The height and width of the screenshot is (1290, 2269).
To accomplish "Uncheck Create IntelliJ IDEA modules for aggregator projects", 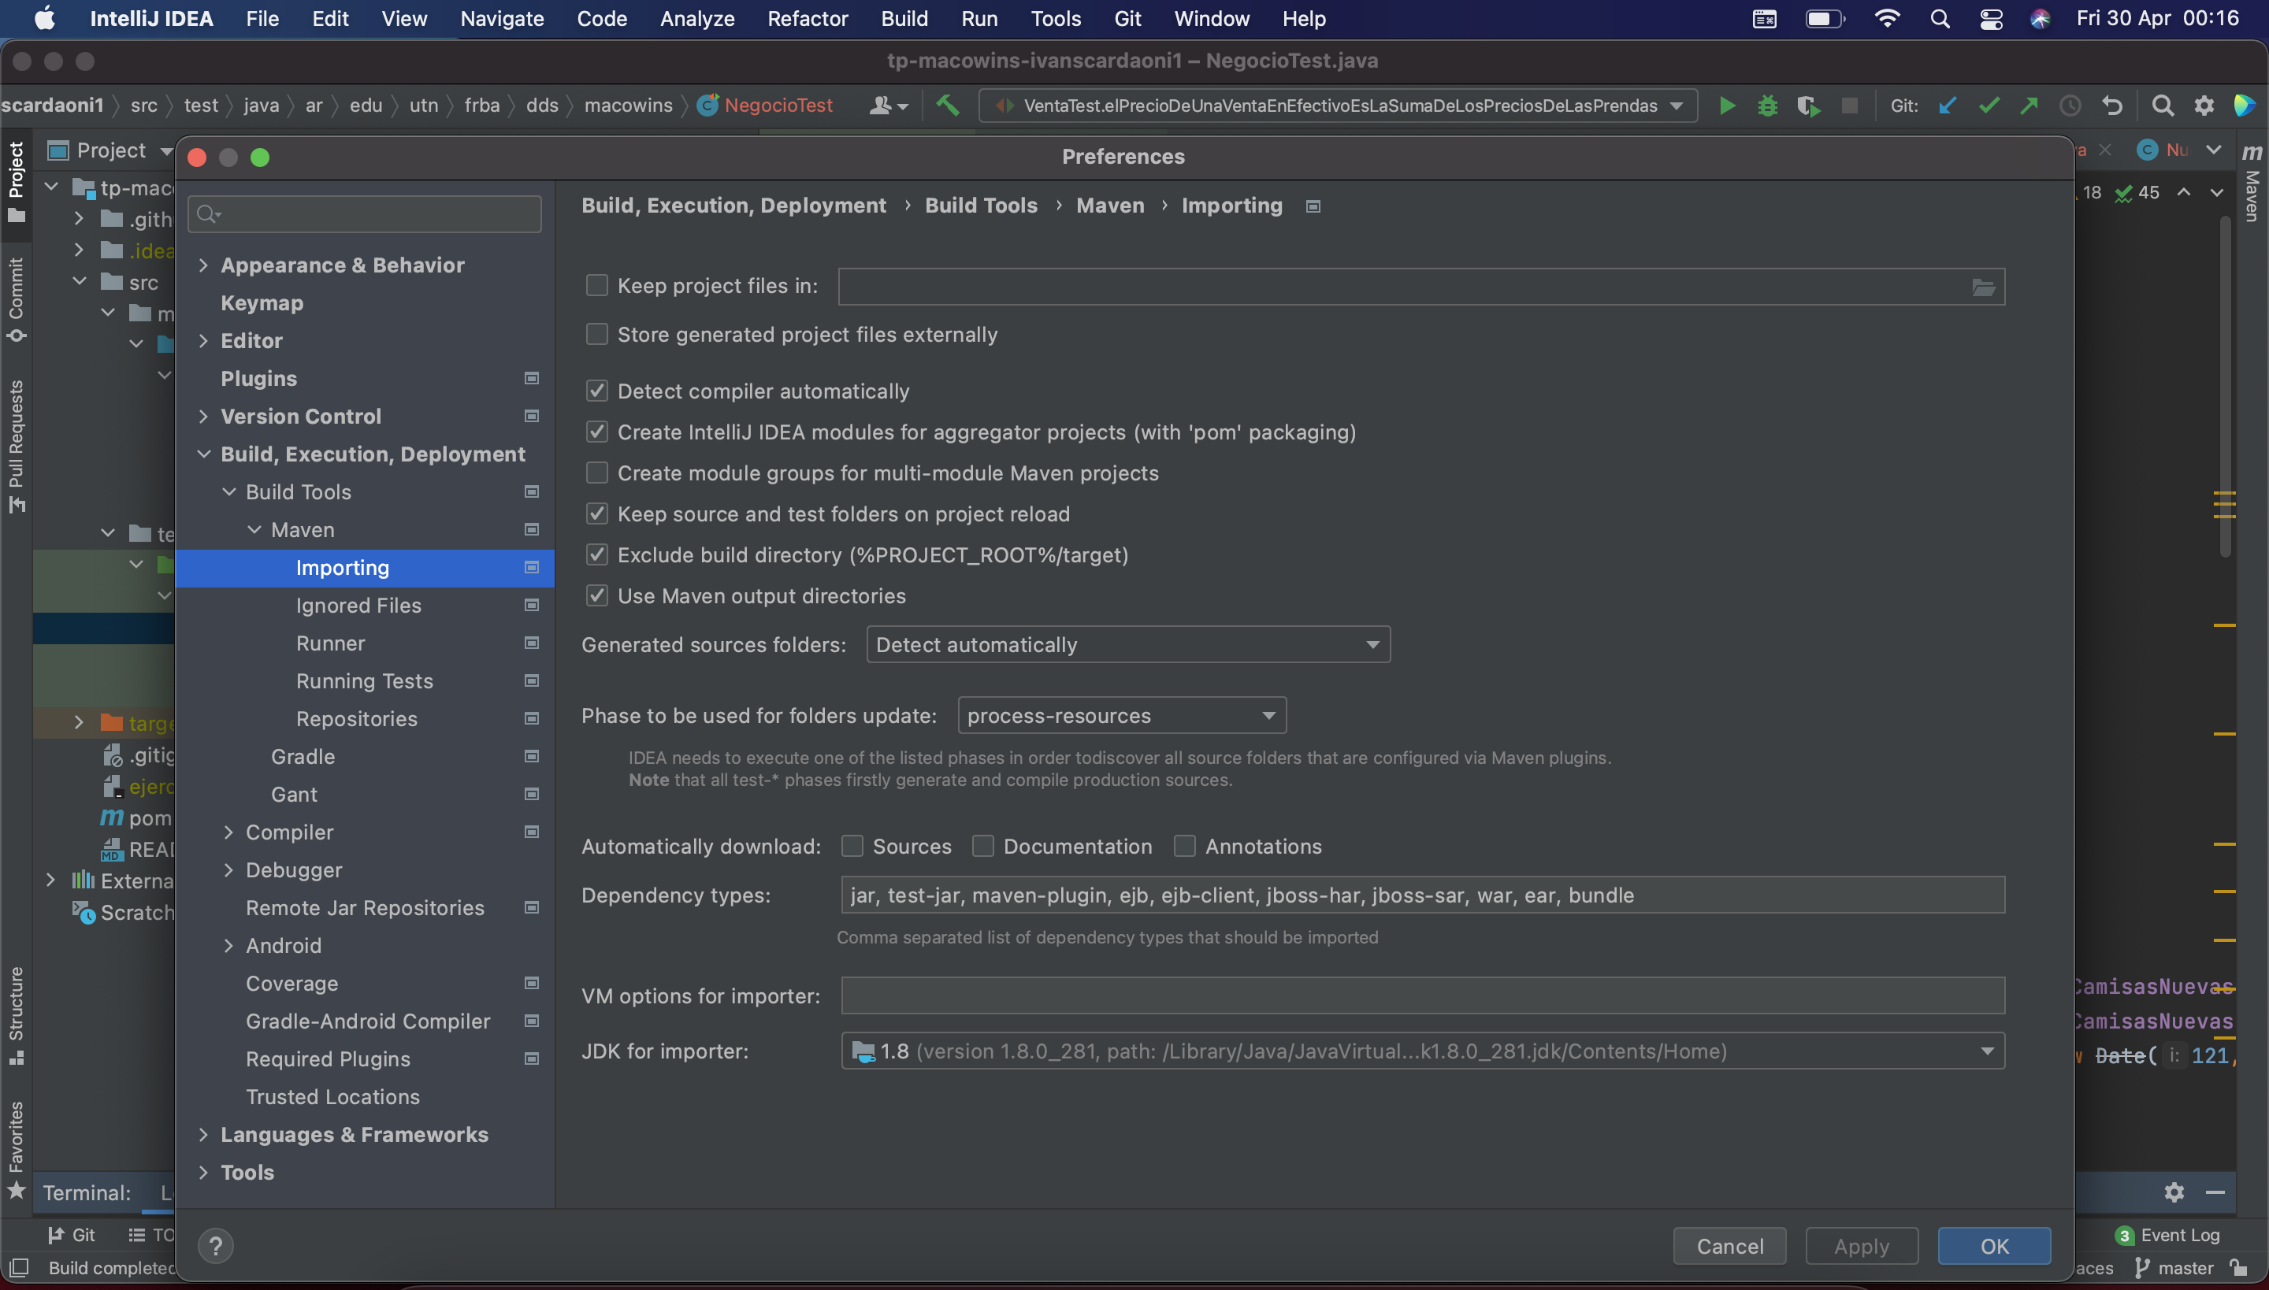I will 597,432.
